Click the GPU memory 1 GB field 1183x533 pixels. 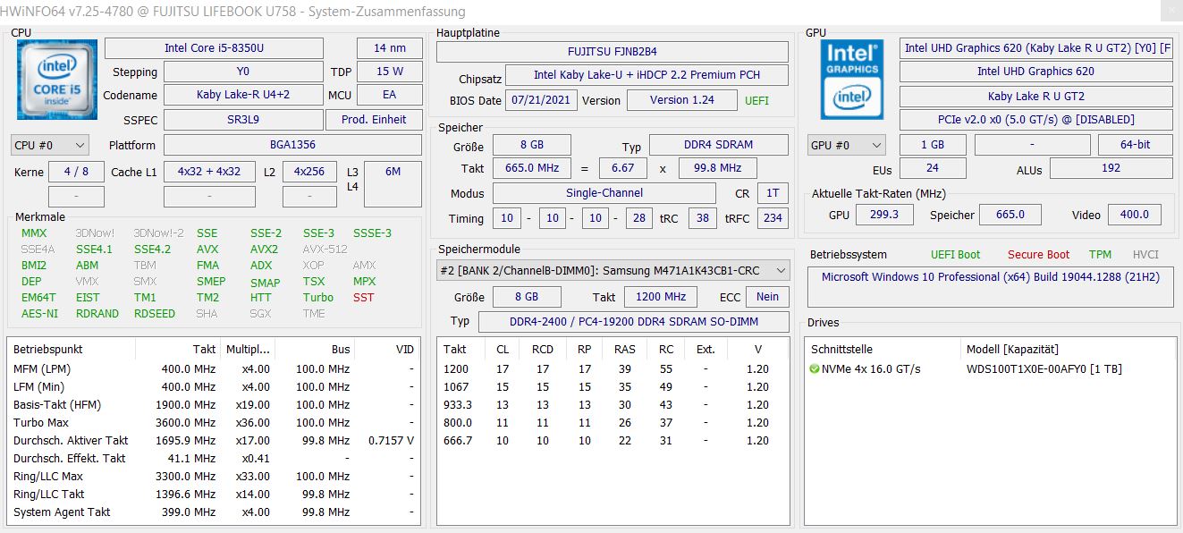(933, 145)
